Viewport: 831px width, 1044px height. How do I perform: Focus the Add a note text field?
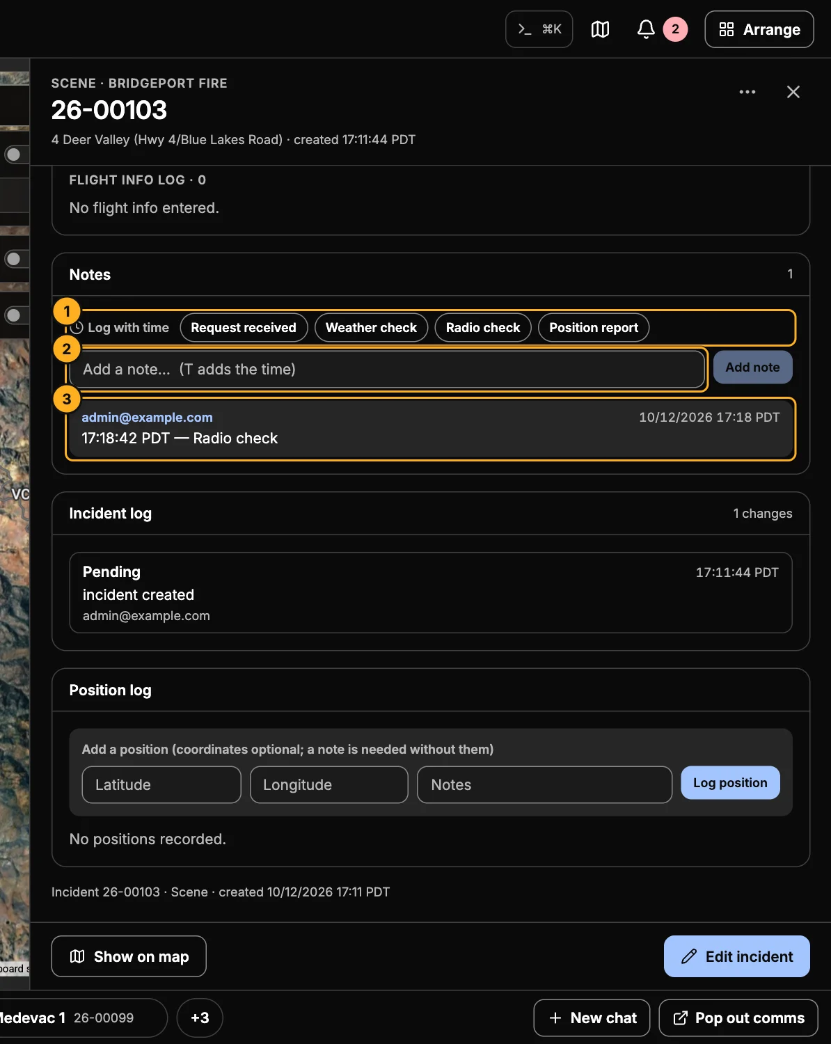tap(387, 369)
